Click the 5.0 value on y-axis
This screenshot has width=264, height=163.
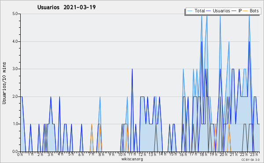pyautogui.click(x=15, y=14)
